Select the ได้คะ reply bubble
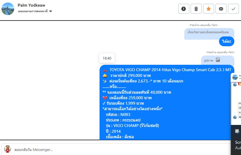 (227, 41)
